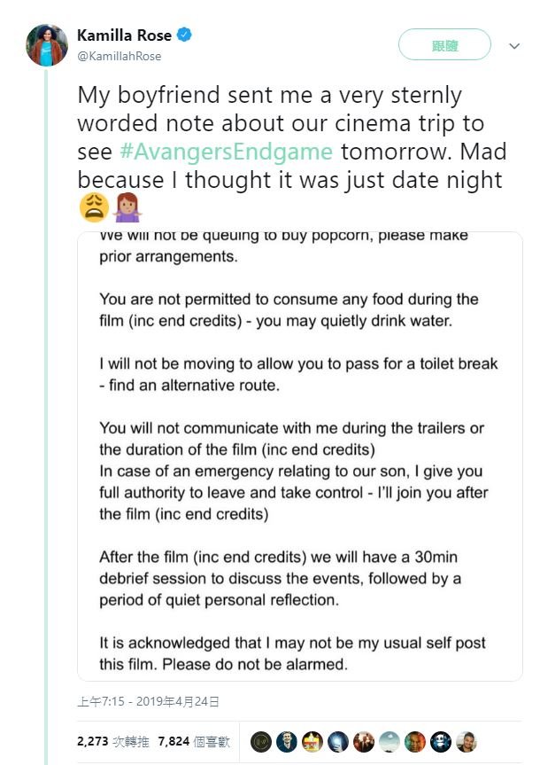Click the @KamillahRose handle
This screenshot has width=540, height=765.
coord(120,56)
